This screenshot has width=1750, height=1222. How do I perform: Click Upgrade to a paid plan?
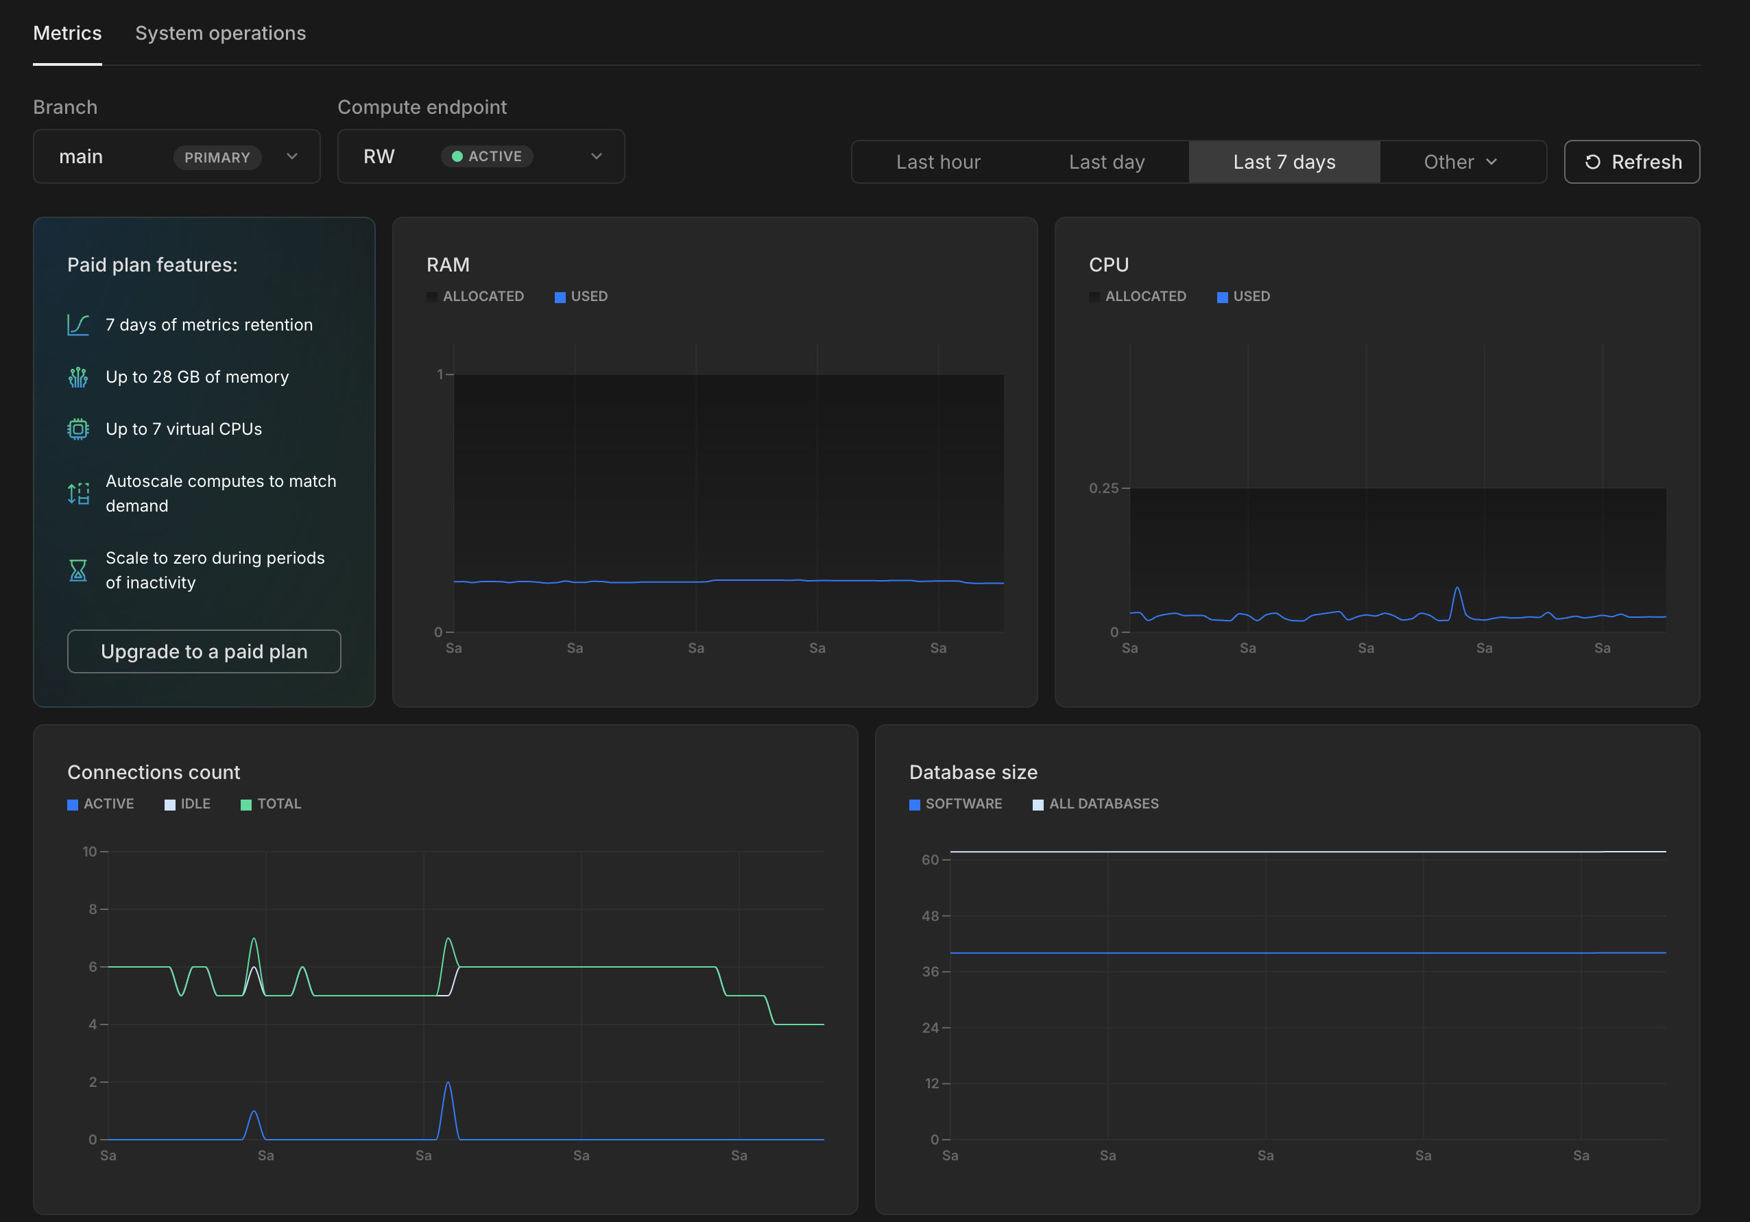pyautogui.click(x=204, y=651)
